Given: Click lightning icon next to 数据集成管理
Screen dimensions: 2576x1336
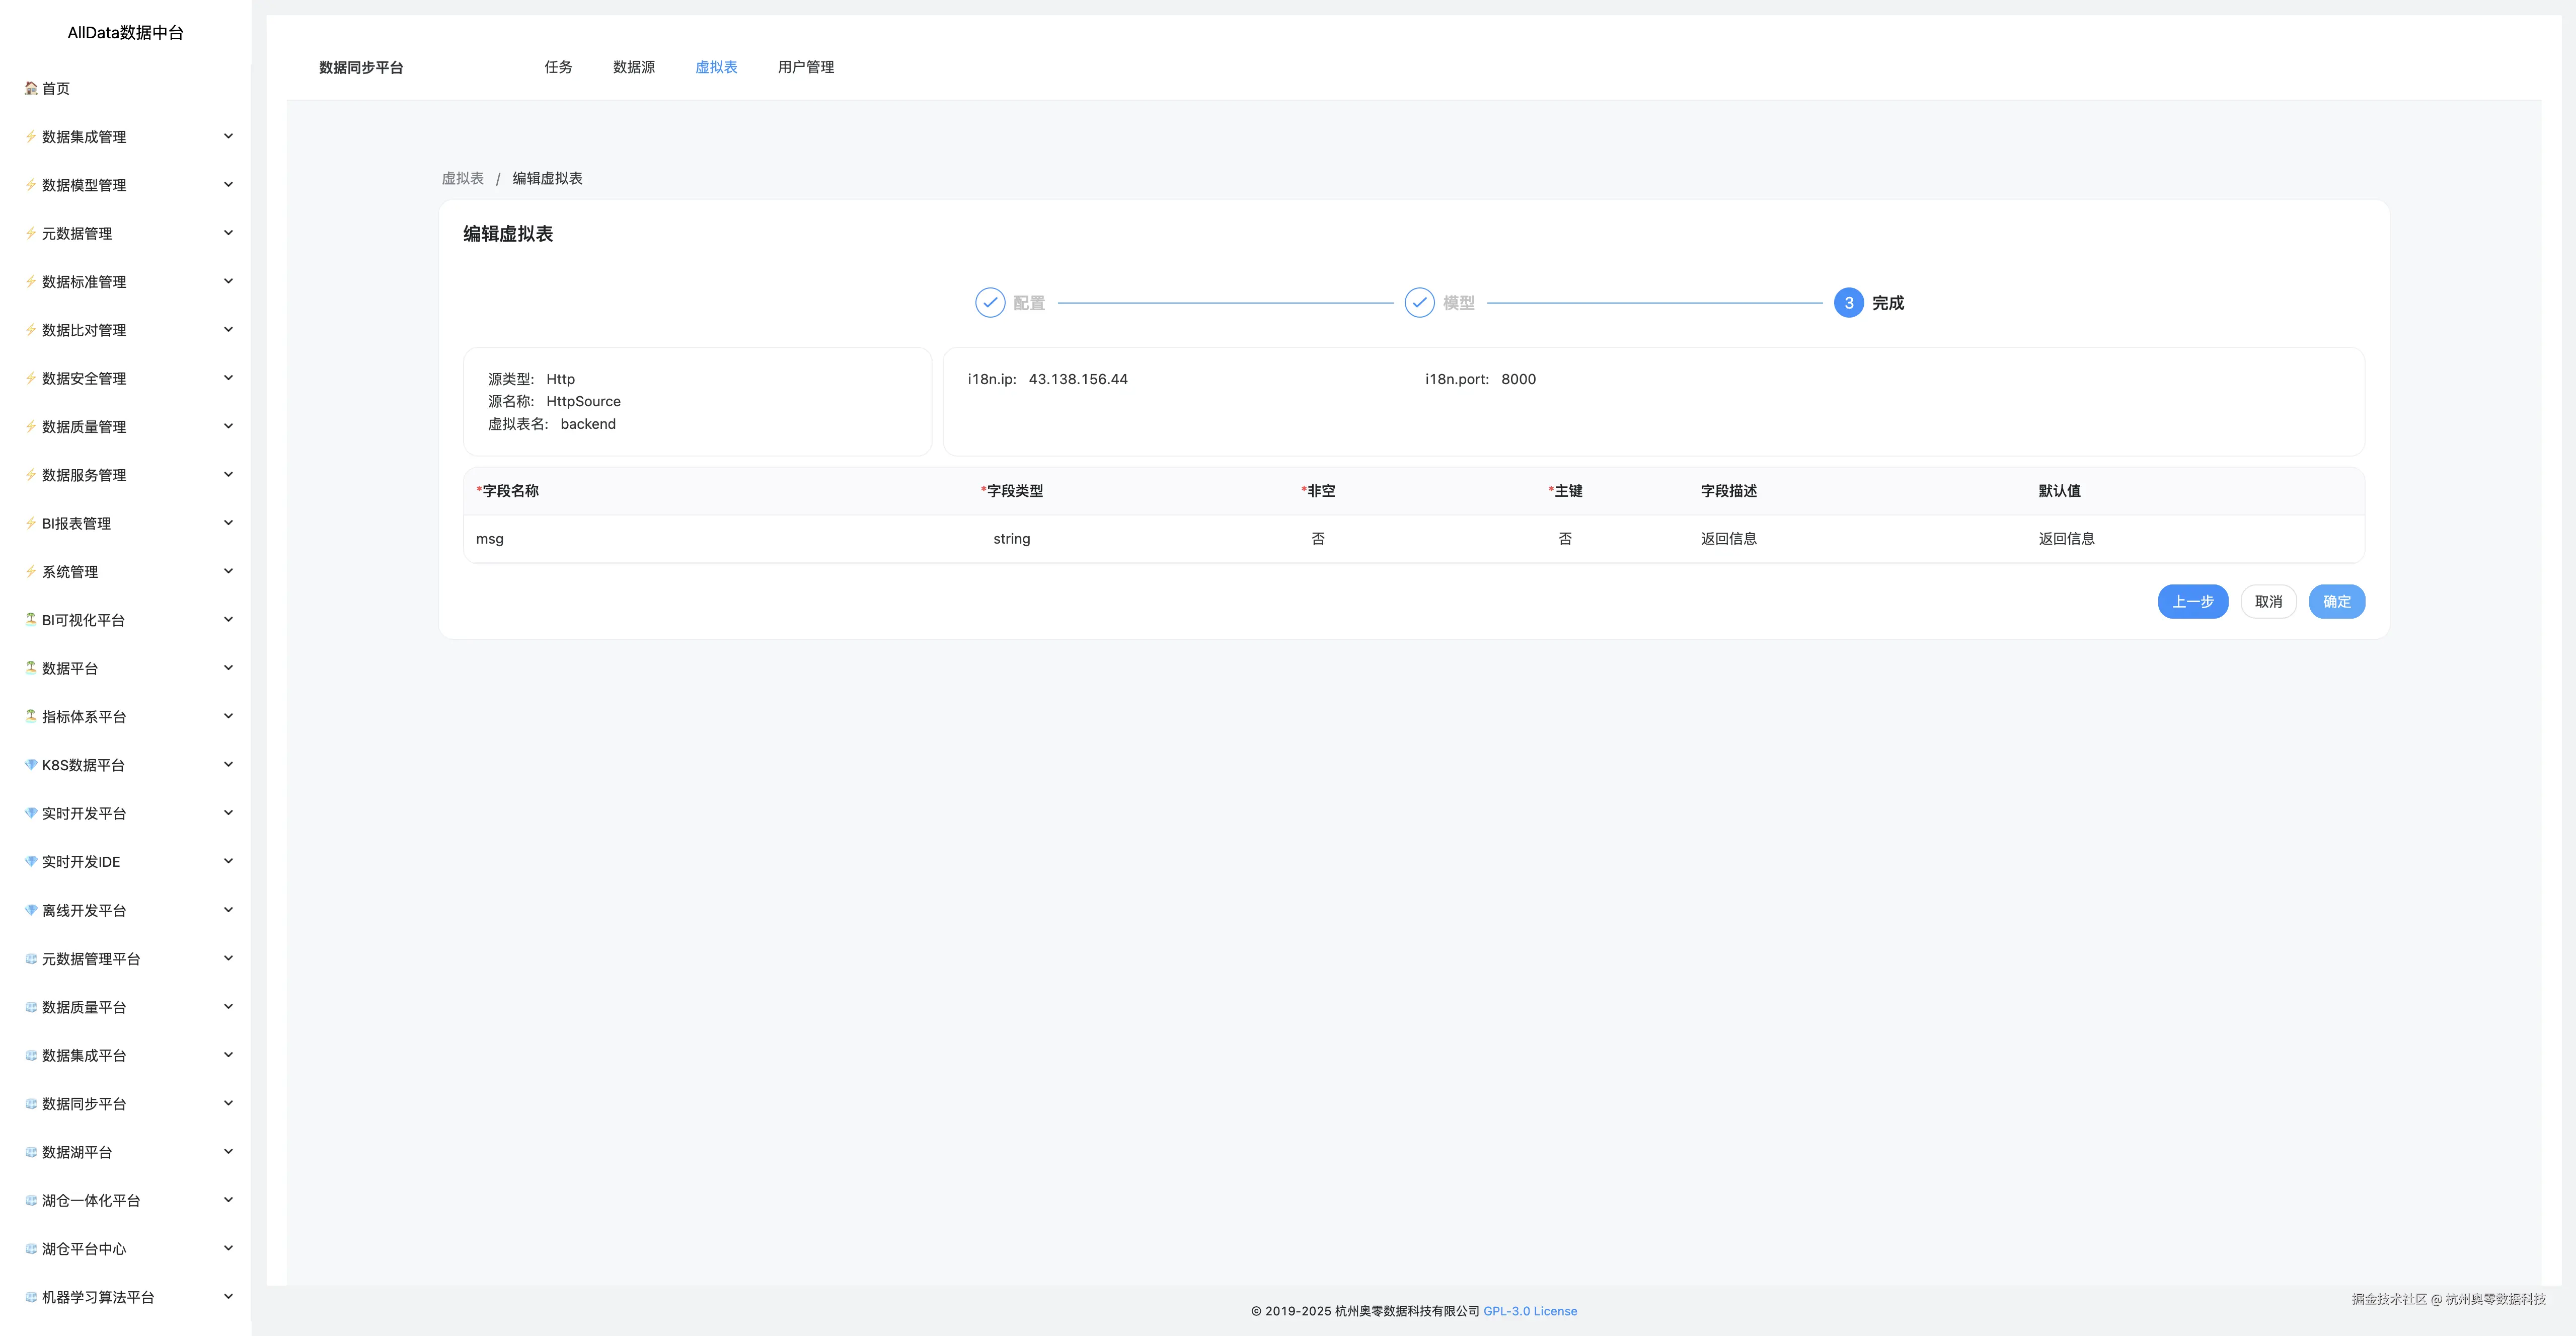Looking at the screenshot, I should tap(31, 136).
